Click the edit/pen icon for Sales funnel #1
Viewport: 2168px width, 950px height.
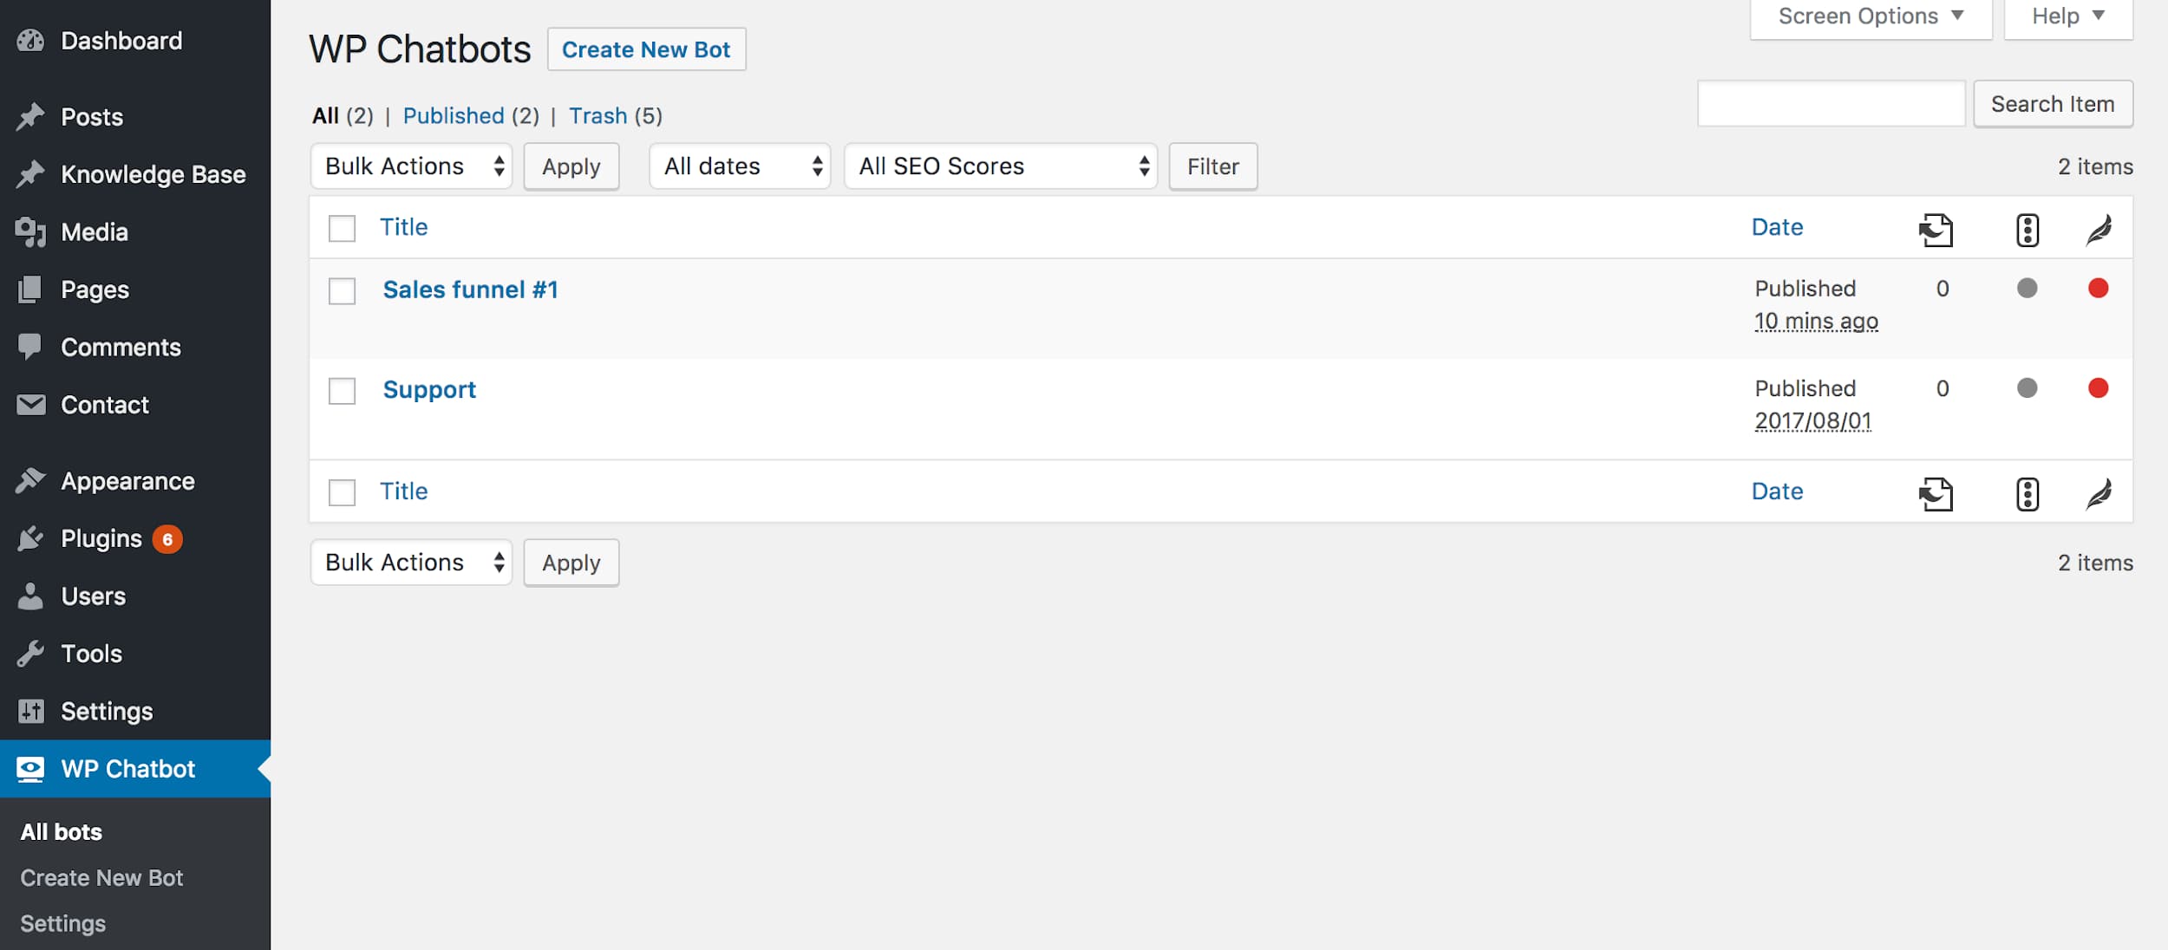[x=2099, y=288]
